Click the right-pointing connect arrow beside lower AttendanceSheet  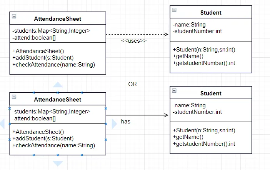point(114,123)
